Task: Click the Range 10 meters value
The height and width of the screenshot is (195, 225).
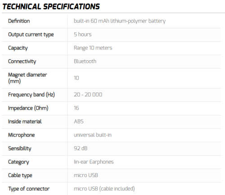Action: coord(93,48)
